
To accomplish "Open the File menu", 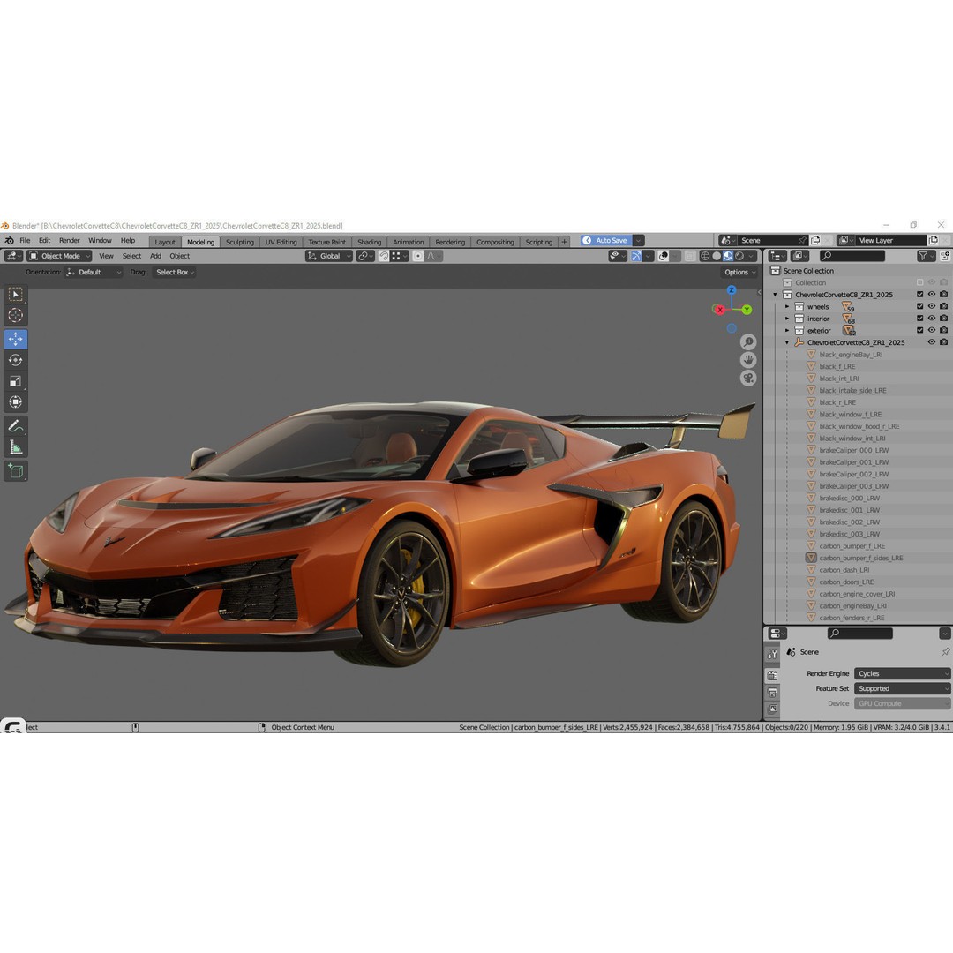I will (x=25, y=241).
